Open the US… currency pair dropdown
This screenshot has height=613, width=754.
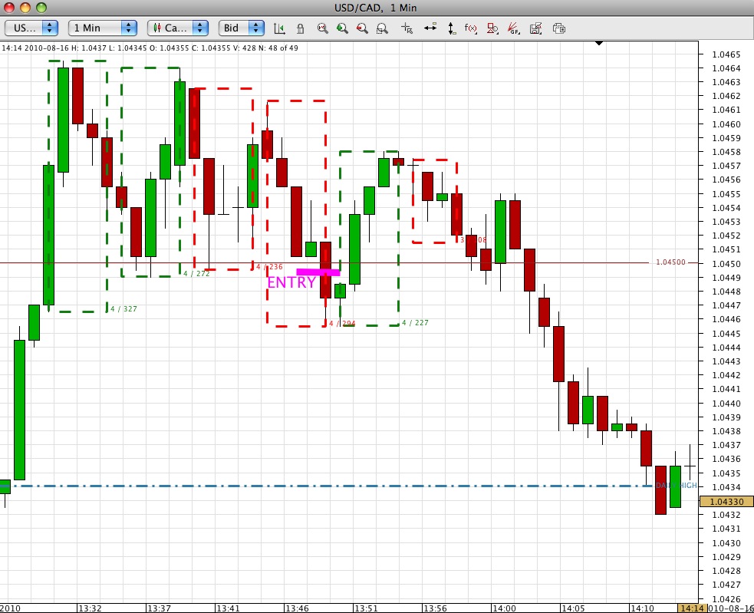tap(31, 28)
